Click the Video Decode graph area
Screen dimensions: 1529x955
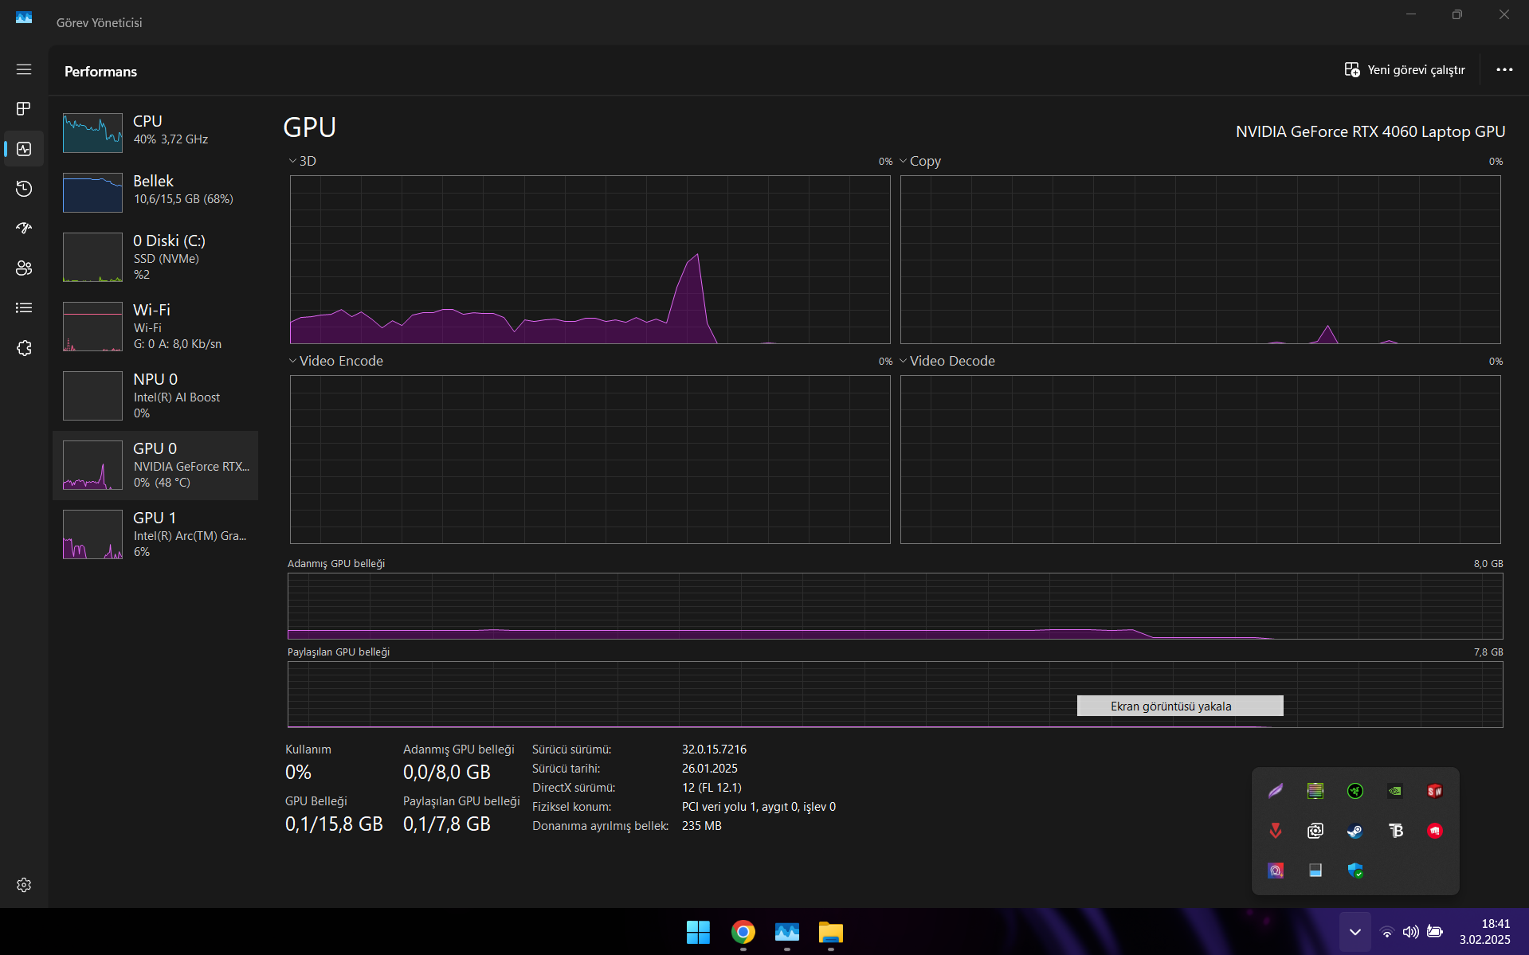(1201, 460)
